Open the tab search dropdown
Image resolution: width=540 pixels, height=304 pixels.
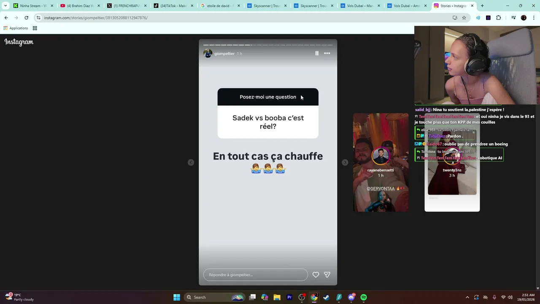(x=5, y=6)
